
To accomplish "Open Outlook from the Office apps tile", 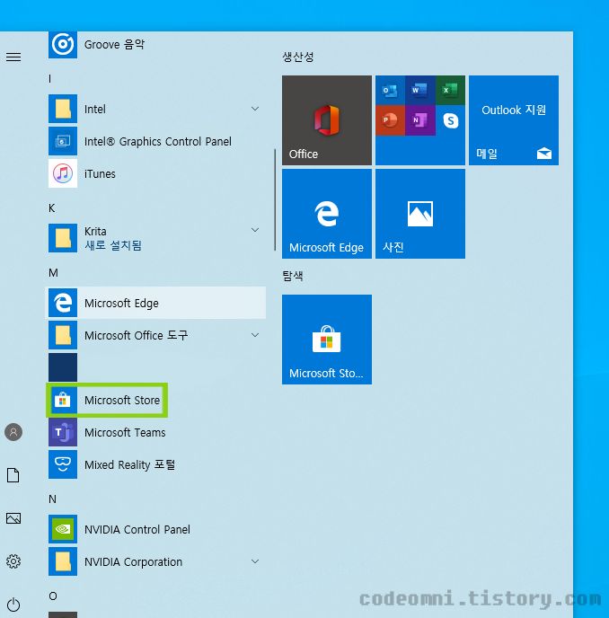I will coord(390,90).
